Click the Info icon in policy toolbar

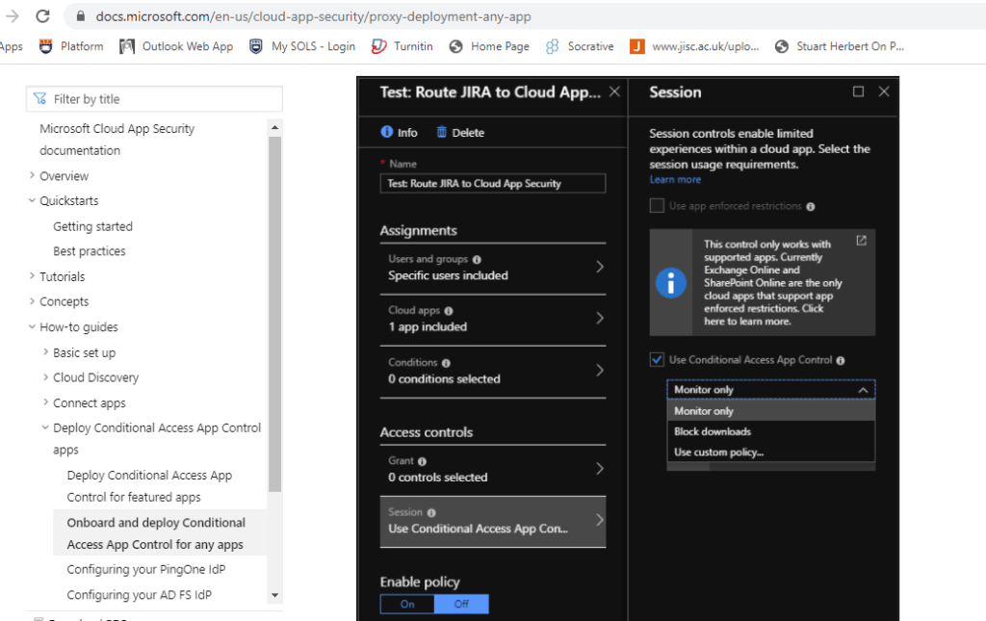387,132
